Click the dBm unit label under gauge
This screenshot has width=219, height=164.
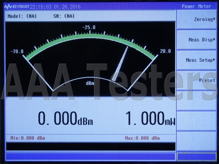[x=90, y=83]
